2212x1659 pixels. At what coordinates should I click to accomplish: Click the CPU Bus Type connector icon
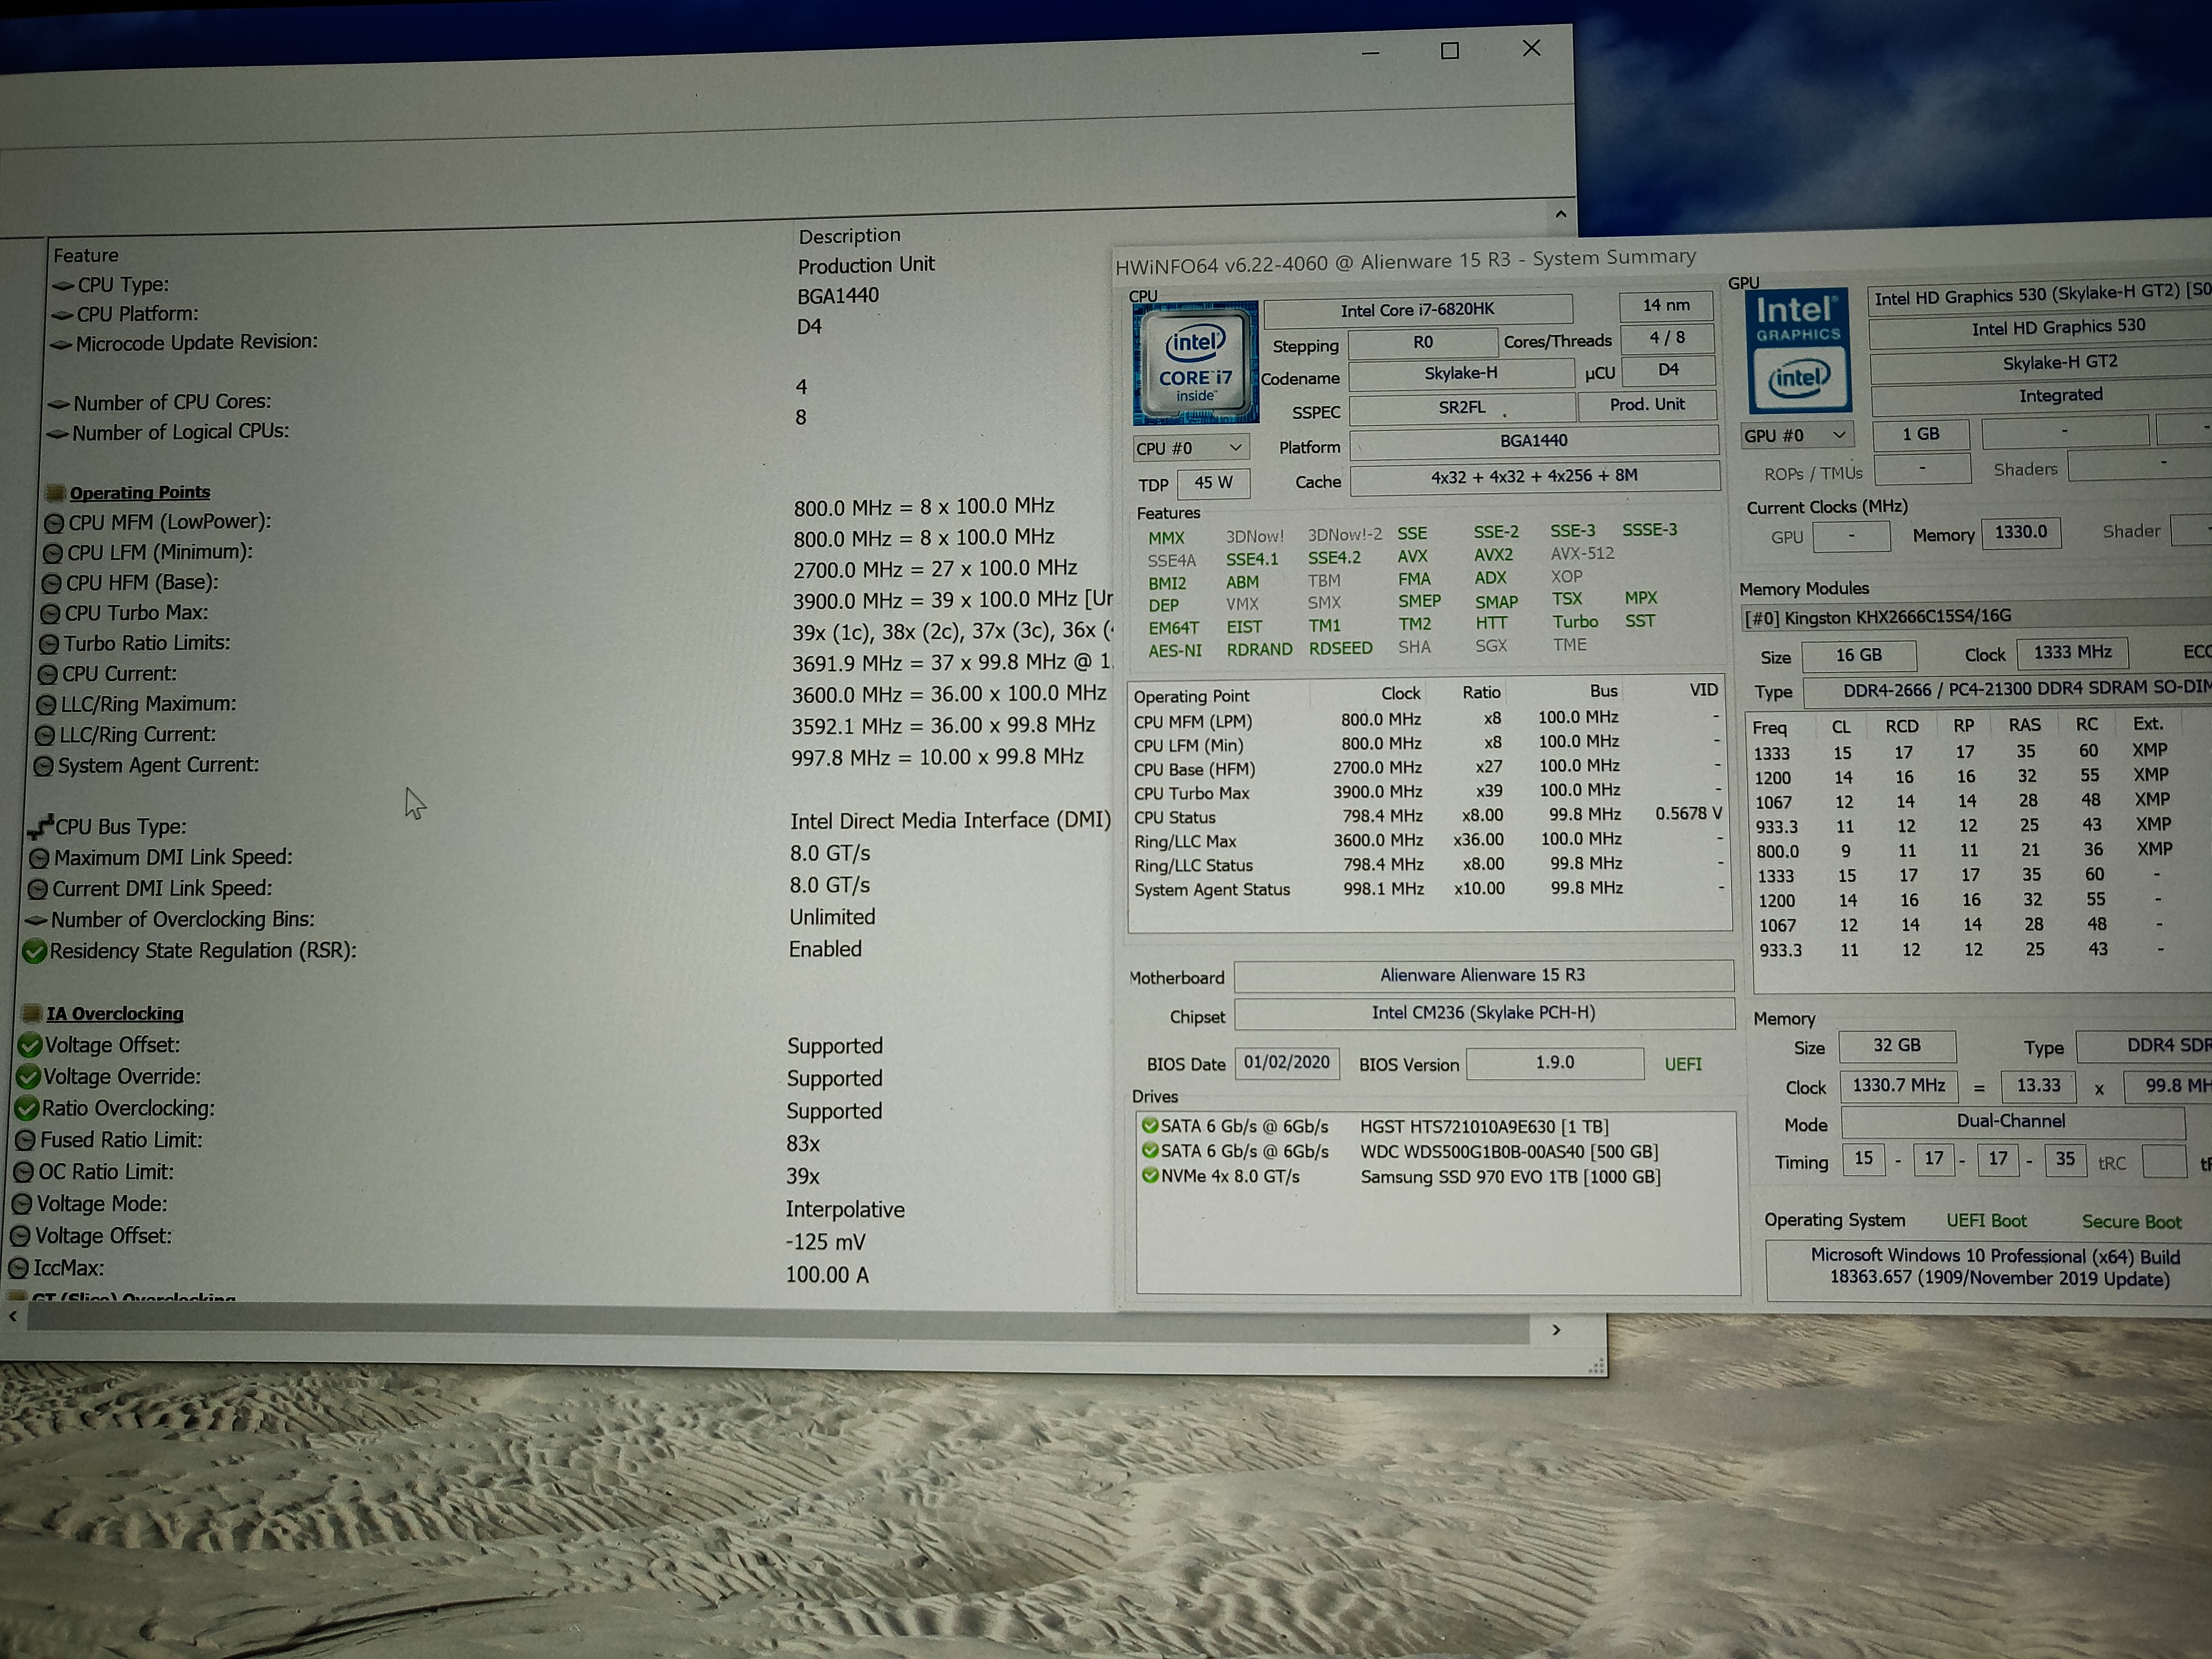tap(40, 827)
